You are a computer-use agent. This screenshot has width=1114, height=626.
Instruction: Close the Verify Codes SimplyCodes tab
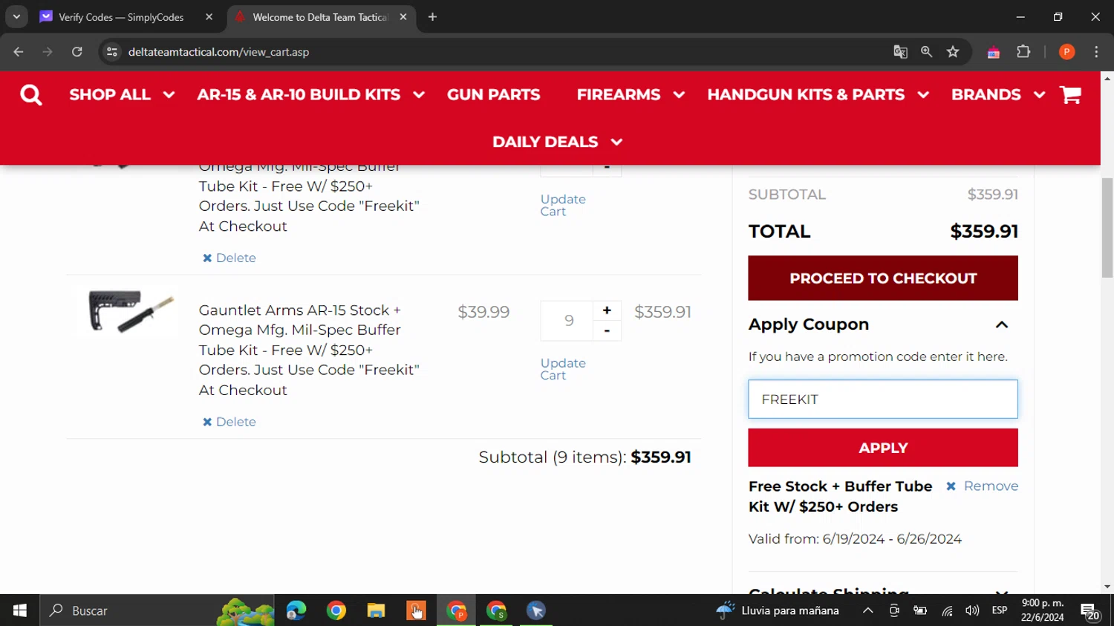[209, 17]
